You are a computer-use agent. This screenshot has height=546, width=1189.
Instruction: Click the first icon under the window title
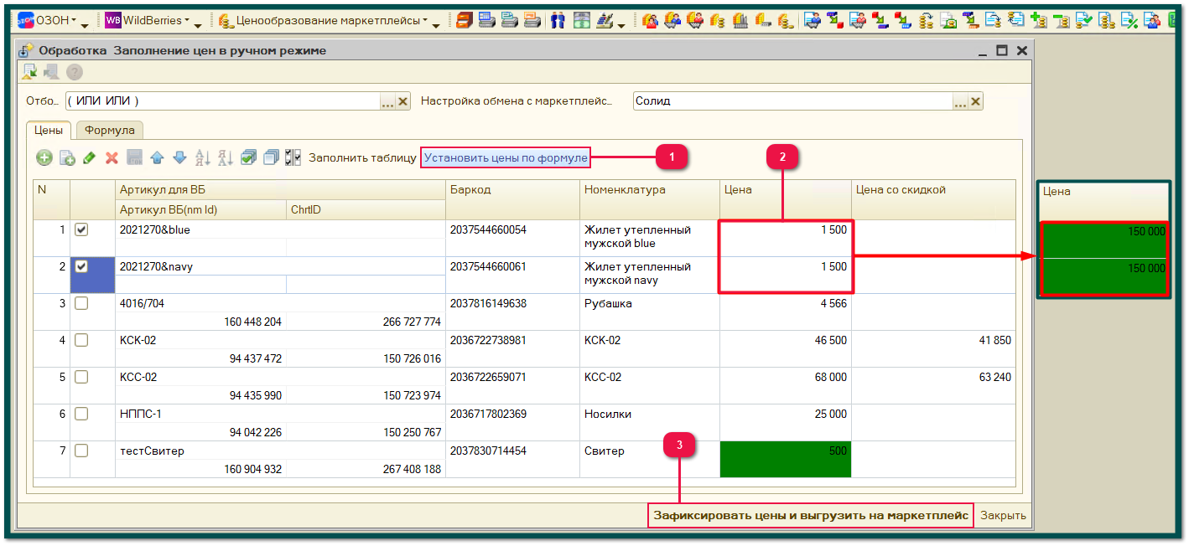pos(30,73)
